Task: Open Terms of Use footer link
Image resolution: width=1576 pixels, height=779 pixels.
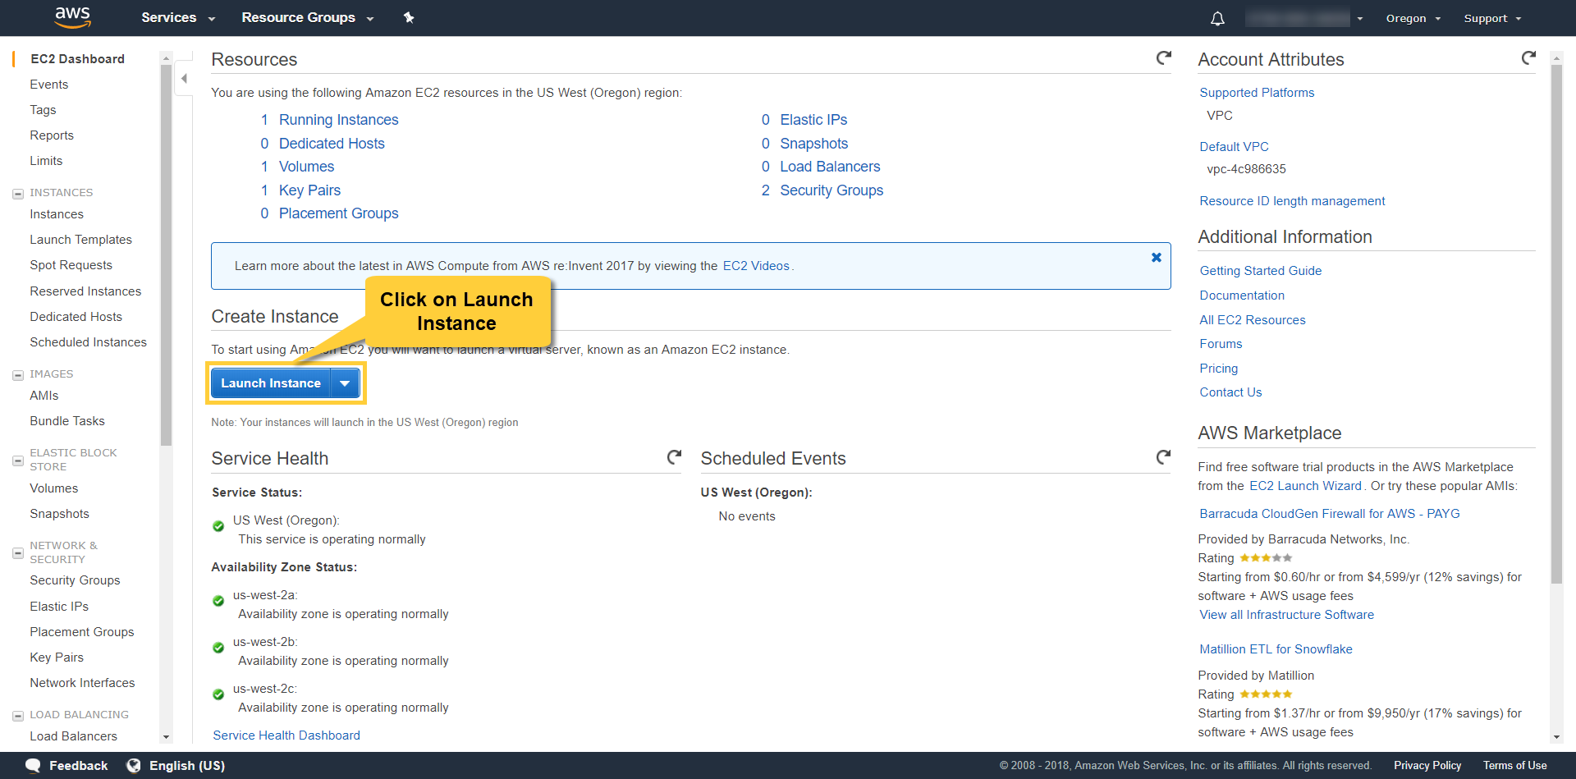Action: coord(1514,765)
